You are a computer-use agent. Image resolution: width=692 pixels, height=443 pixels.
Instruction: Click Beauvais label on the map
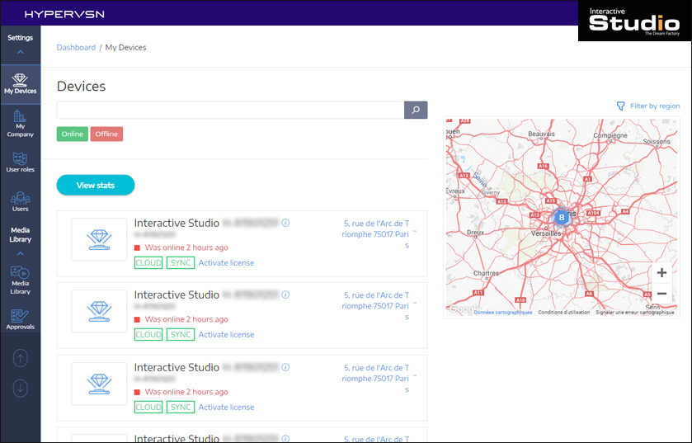click(x=542, y=134)
